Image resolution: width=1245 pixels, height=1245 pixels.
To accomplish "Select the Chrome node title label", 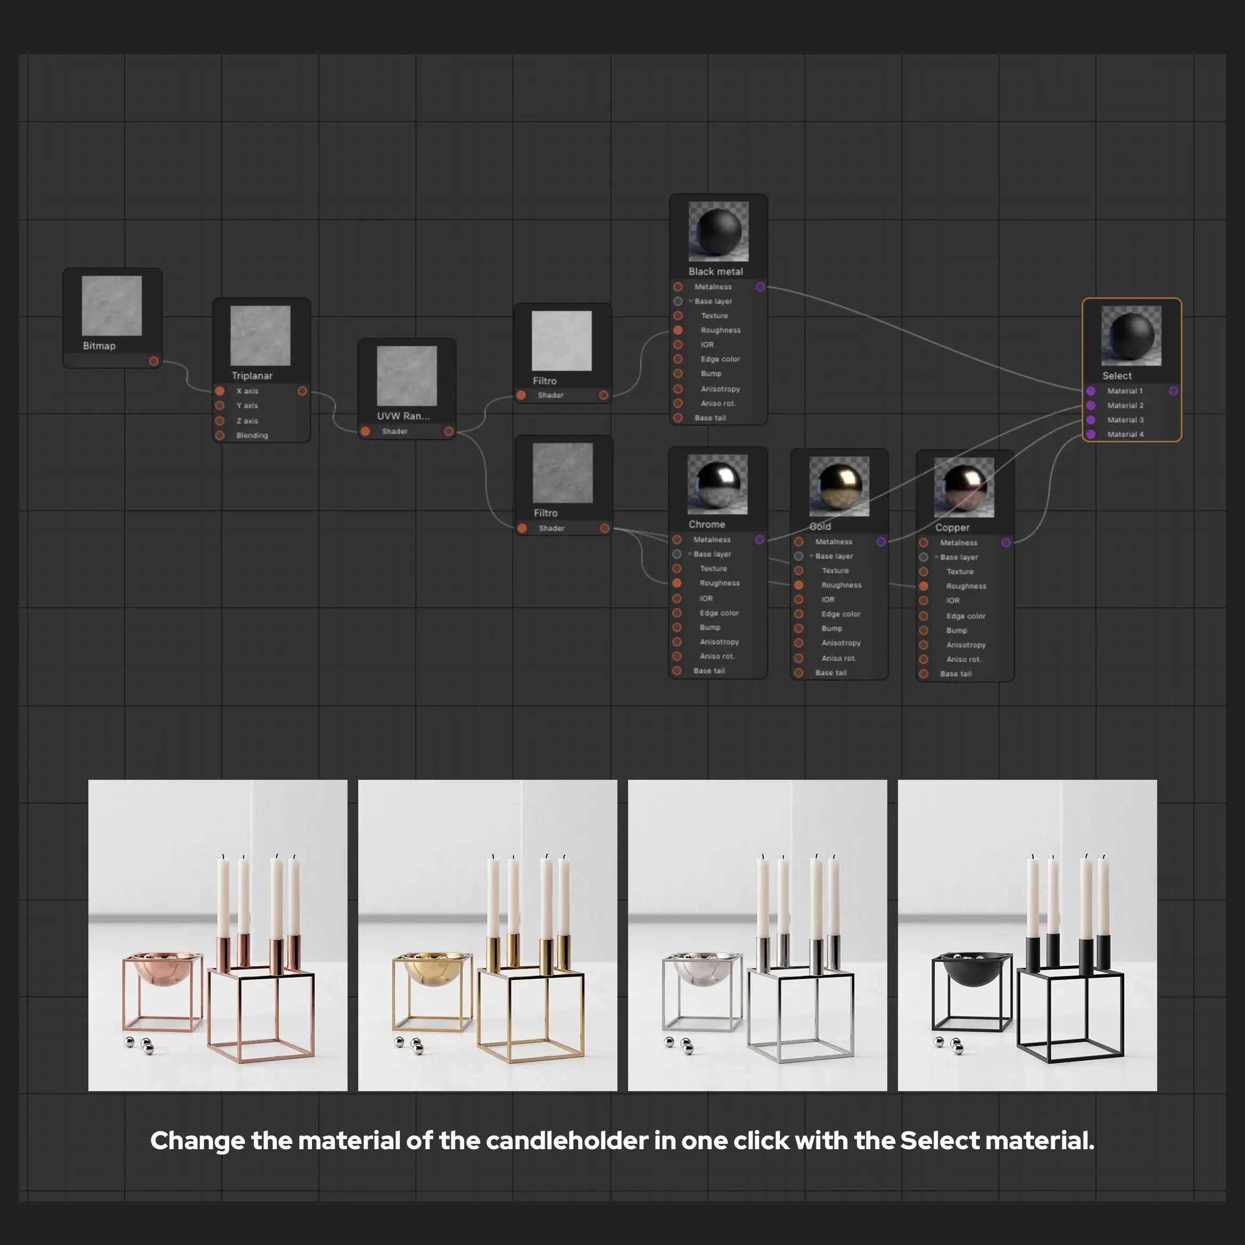I will pyautogui.click(x=706, y=524).
